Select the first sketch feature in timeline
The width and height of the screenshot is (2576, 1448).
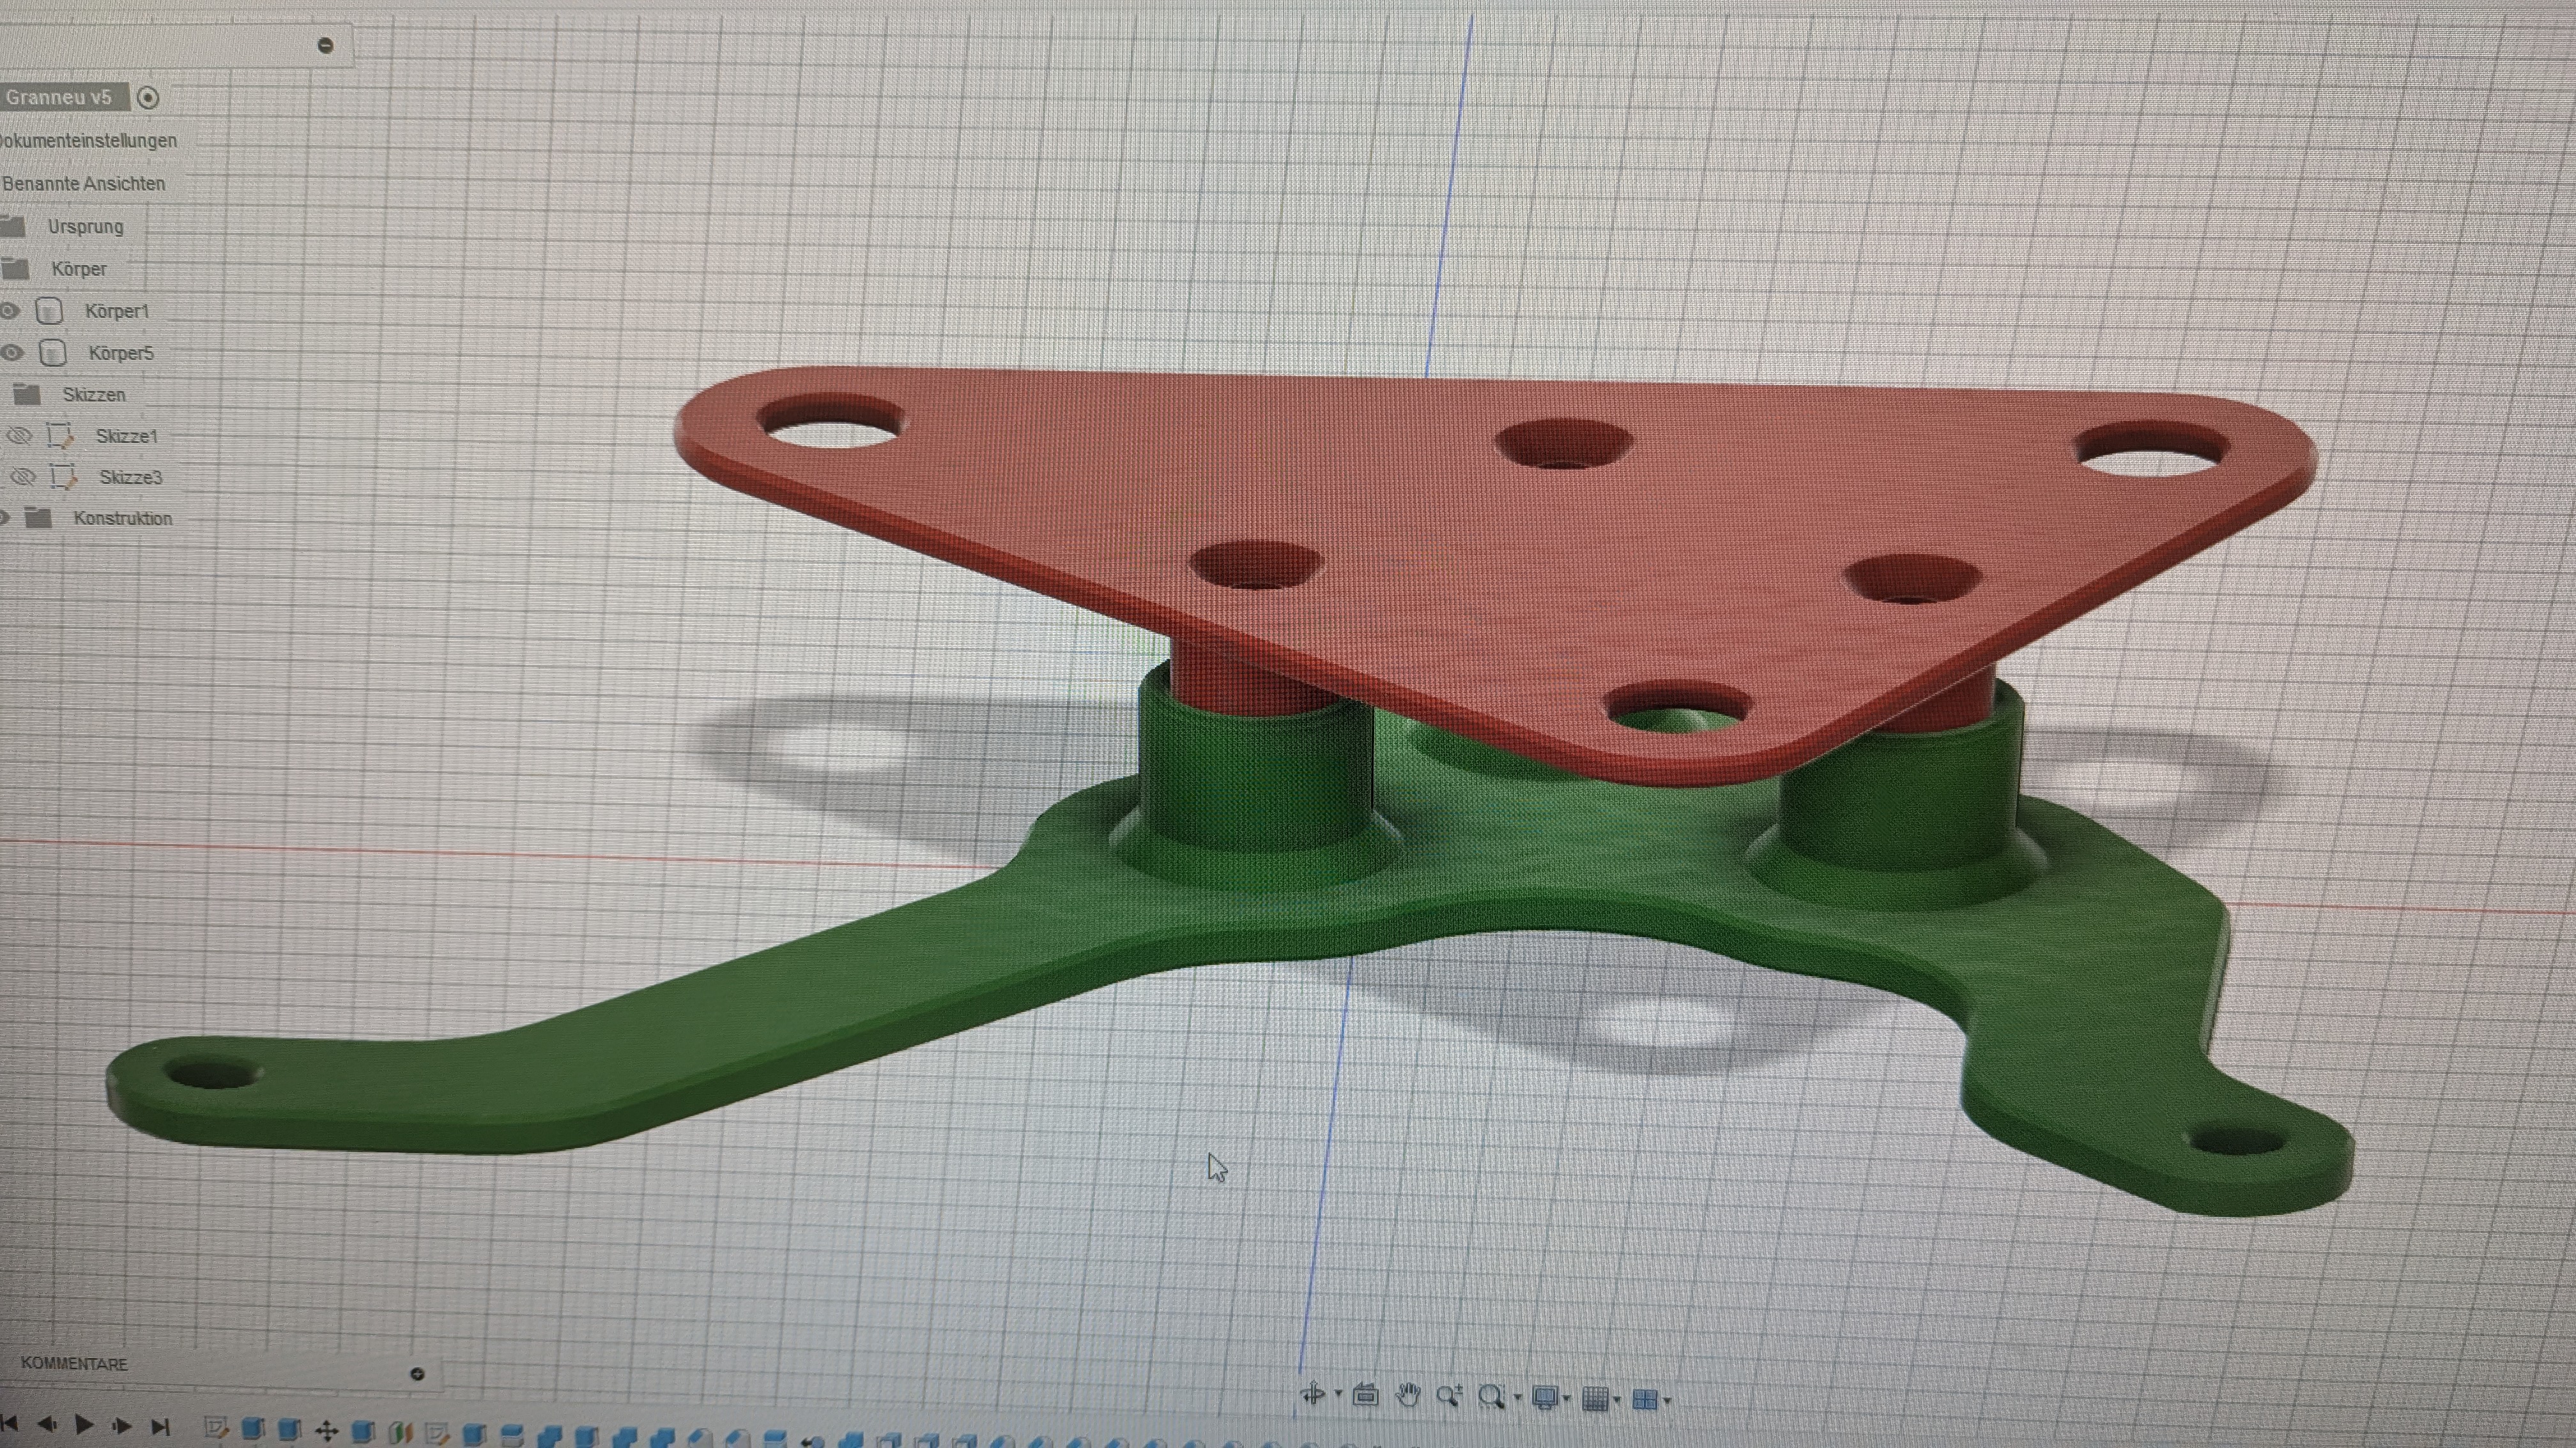click(x=216, y=1429)
